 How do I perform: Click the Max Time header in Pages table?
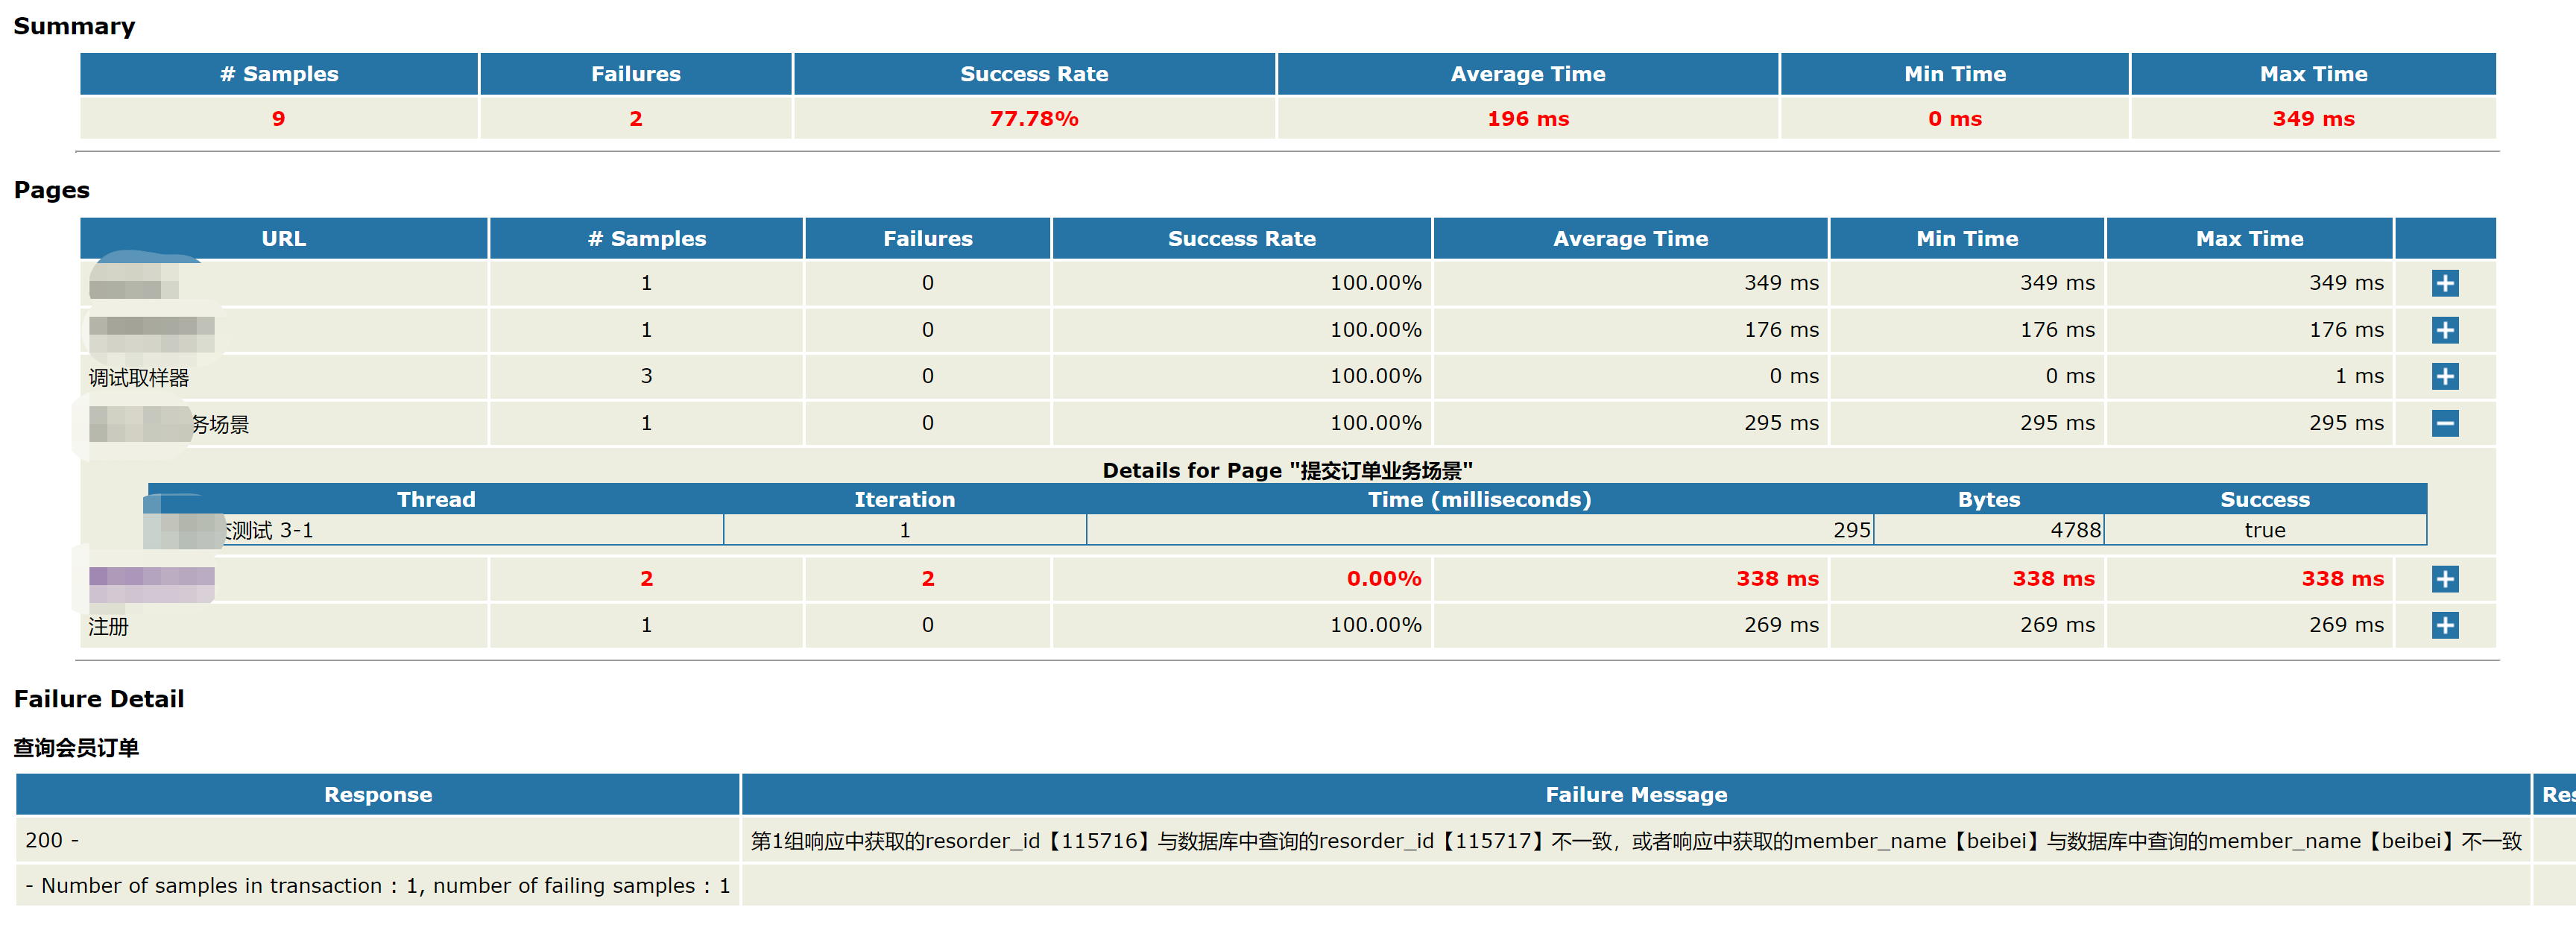(x=2248, y=239)
